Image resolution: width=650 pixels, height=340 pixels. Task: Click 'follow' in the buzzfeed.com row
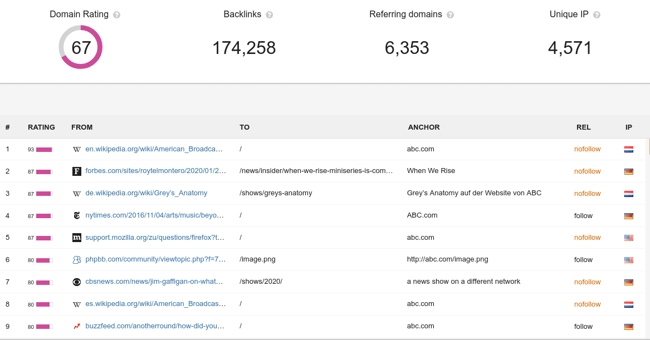[583, 326]
